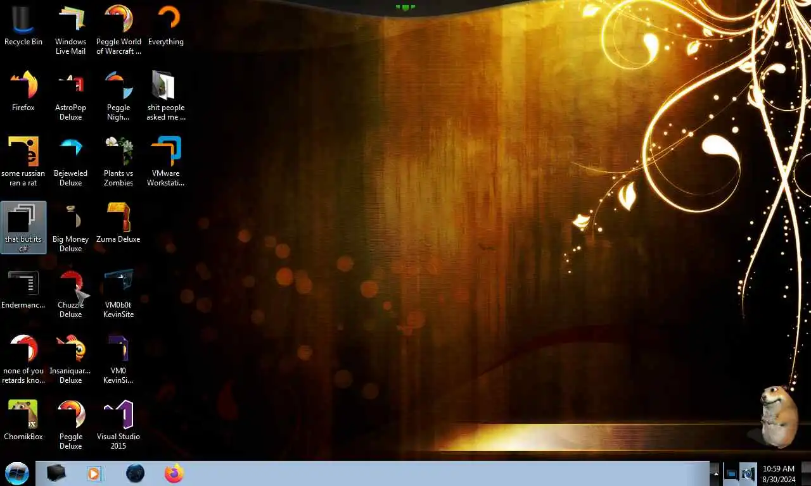This screenshot has height=486, width=811.
Task: Click the Show desktop button strip
Action: [x=806, y=473]
